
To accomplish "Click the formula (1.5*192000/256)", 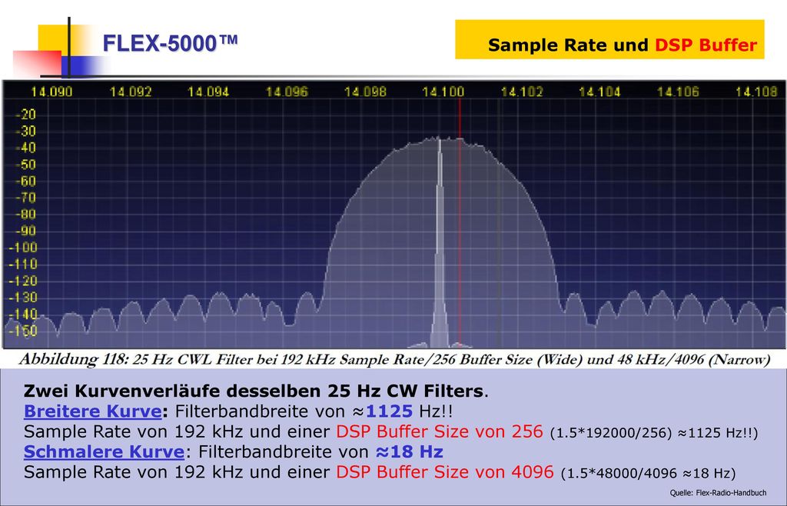I will click(611, 433).
